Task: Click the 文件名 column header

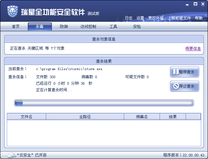Action: (26, 116)
